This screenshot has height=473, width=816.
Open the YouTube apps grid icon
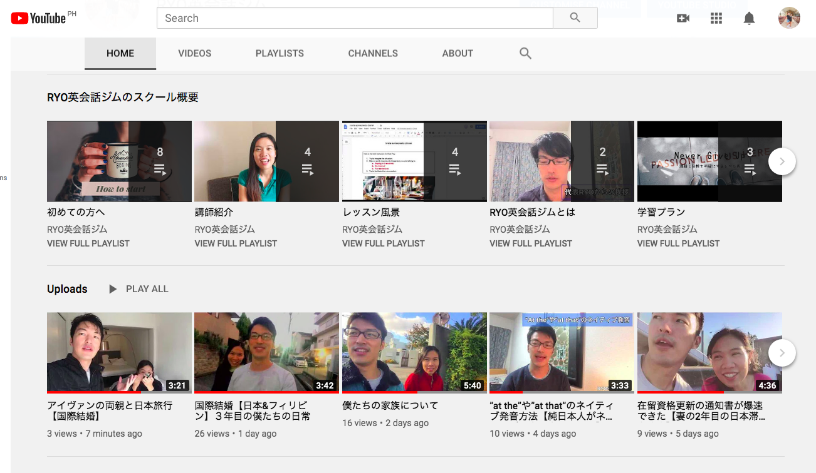[716, 18]
